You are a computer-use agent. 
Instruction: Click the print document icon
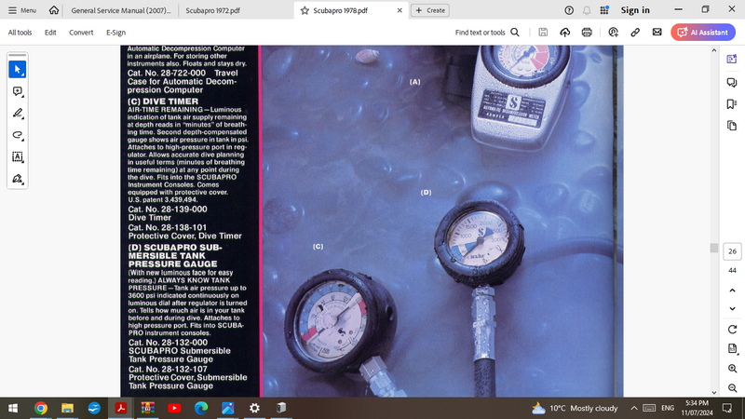click(x=587, y=33)
